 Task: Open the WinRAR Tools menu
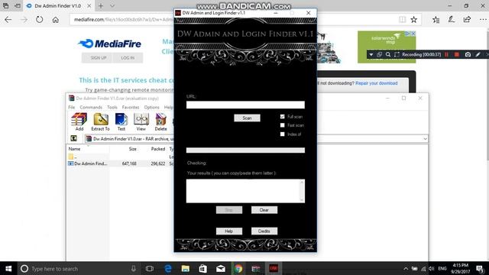click(112, 107)
